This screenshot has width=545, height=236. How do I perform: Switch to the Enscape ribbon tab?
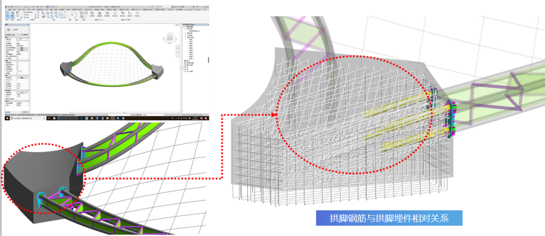click(x=171, y=10)
